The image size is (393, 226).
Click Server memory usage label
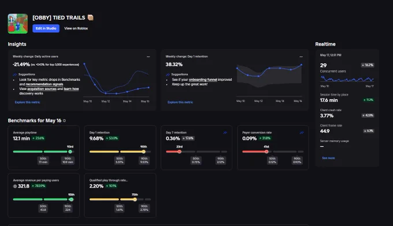pyautogui.click(x=335, y=141)
